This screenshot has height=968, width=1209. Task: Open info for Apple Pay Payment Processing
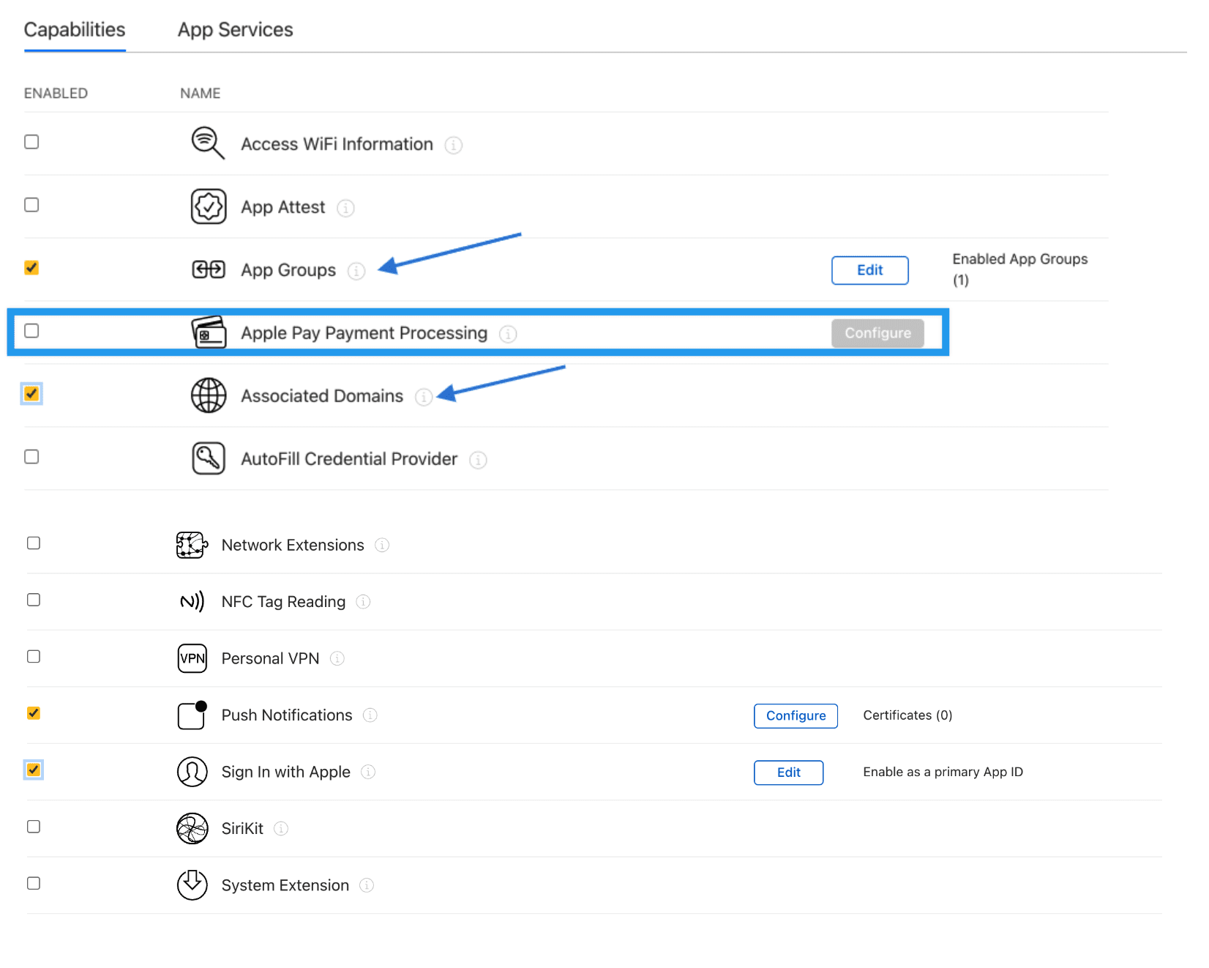click(x=508, y=334)
